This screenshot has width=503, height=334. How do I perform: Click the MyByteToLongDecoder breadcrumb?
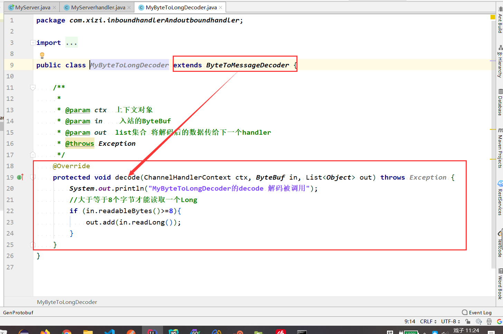tap(67, 302)
